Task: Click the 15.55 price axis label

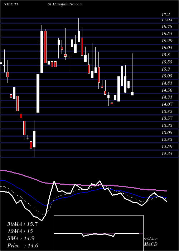Action: [167, 62]
